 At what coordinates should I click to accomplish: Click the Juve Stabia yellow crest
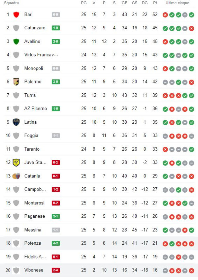[x=16, y=162]
